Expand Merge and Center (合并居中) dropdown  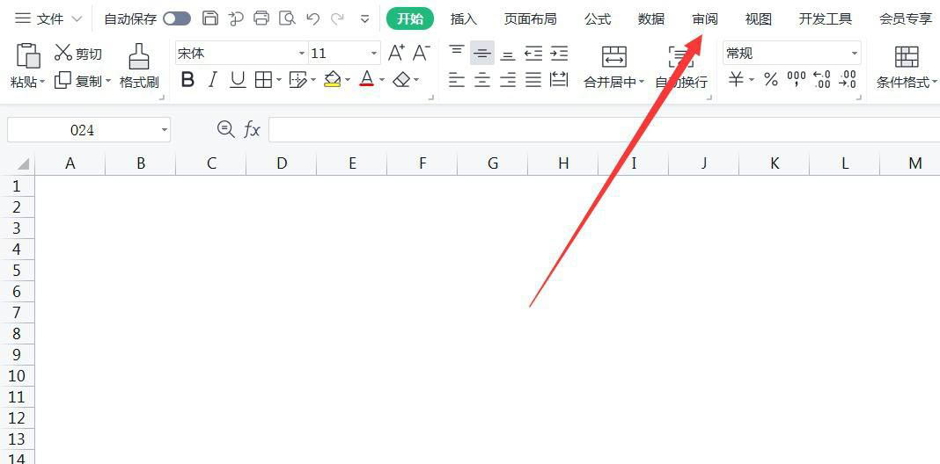pyautogui.click(x=642, y=82)
